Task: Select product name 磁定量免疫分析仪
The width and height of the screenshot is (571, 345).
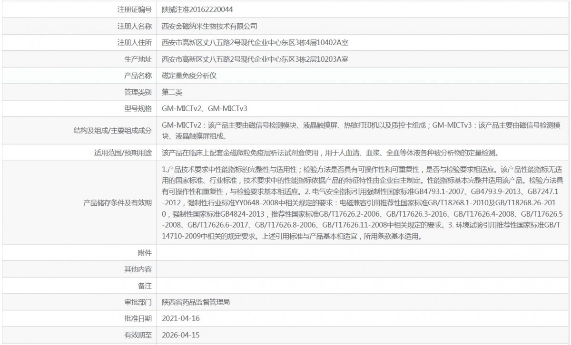Action: click(x=189, y=76)
